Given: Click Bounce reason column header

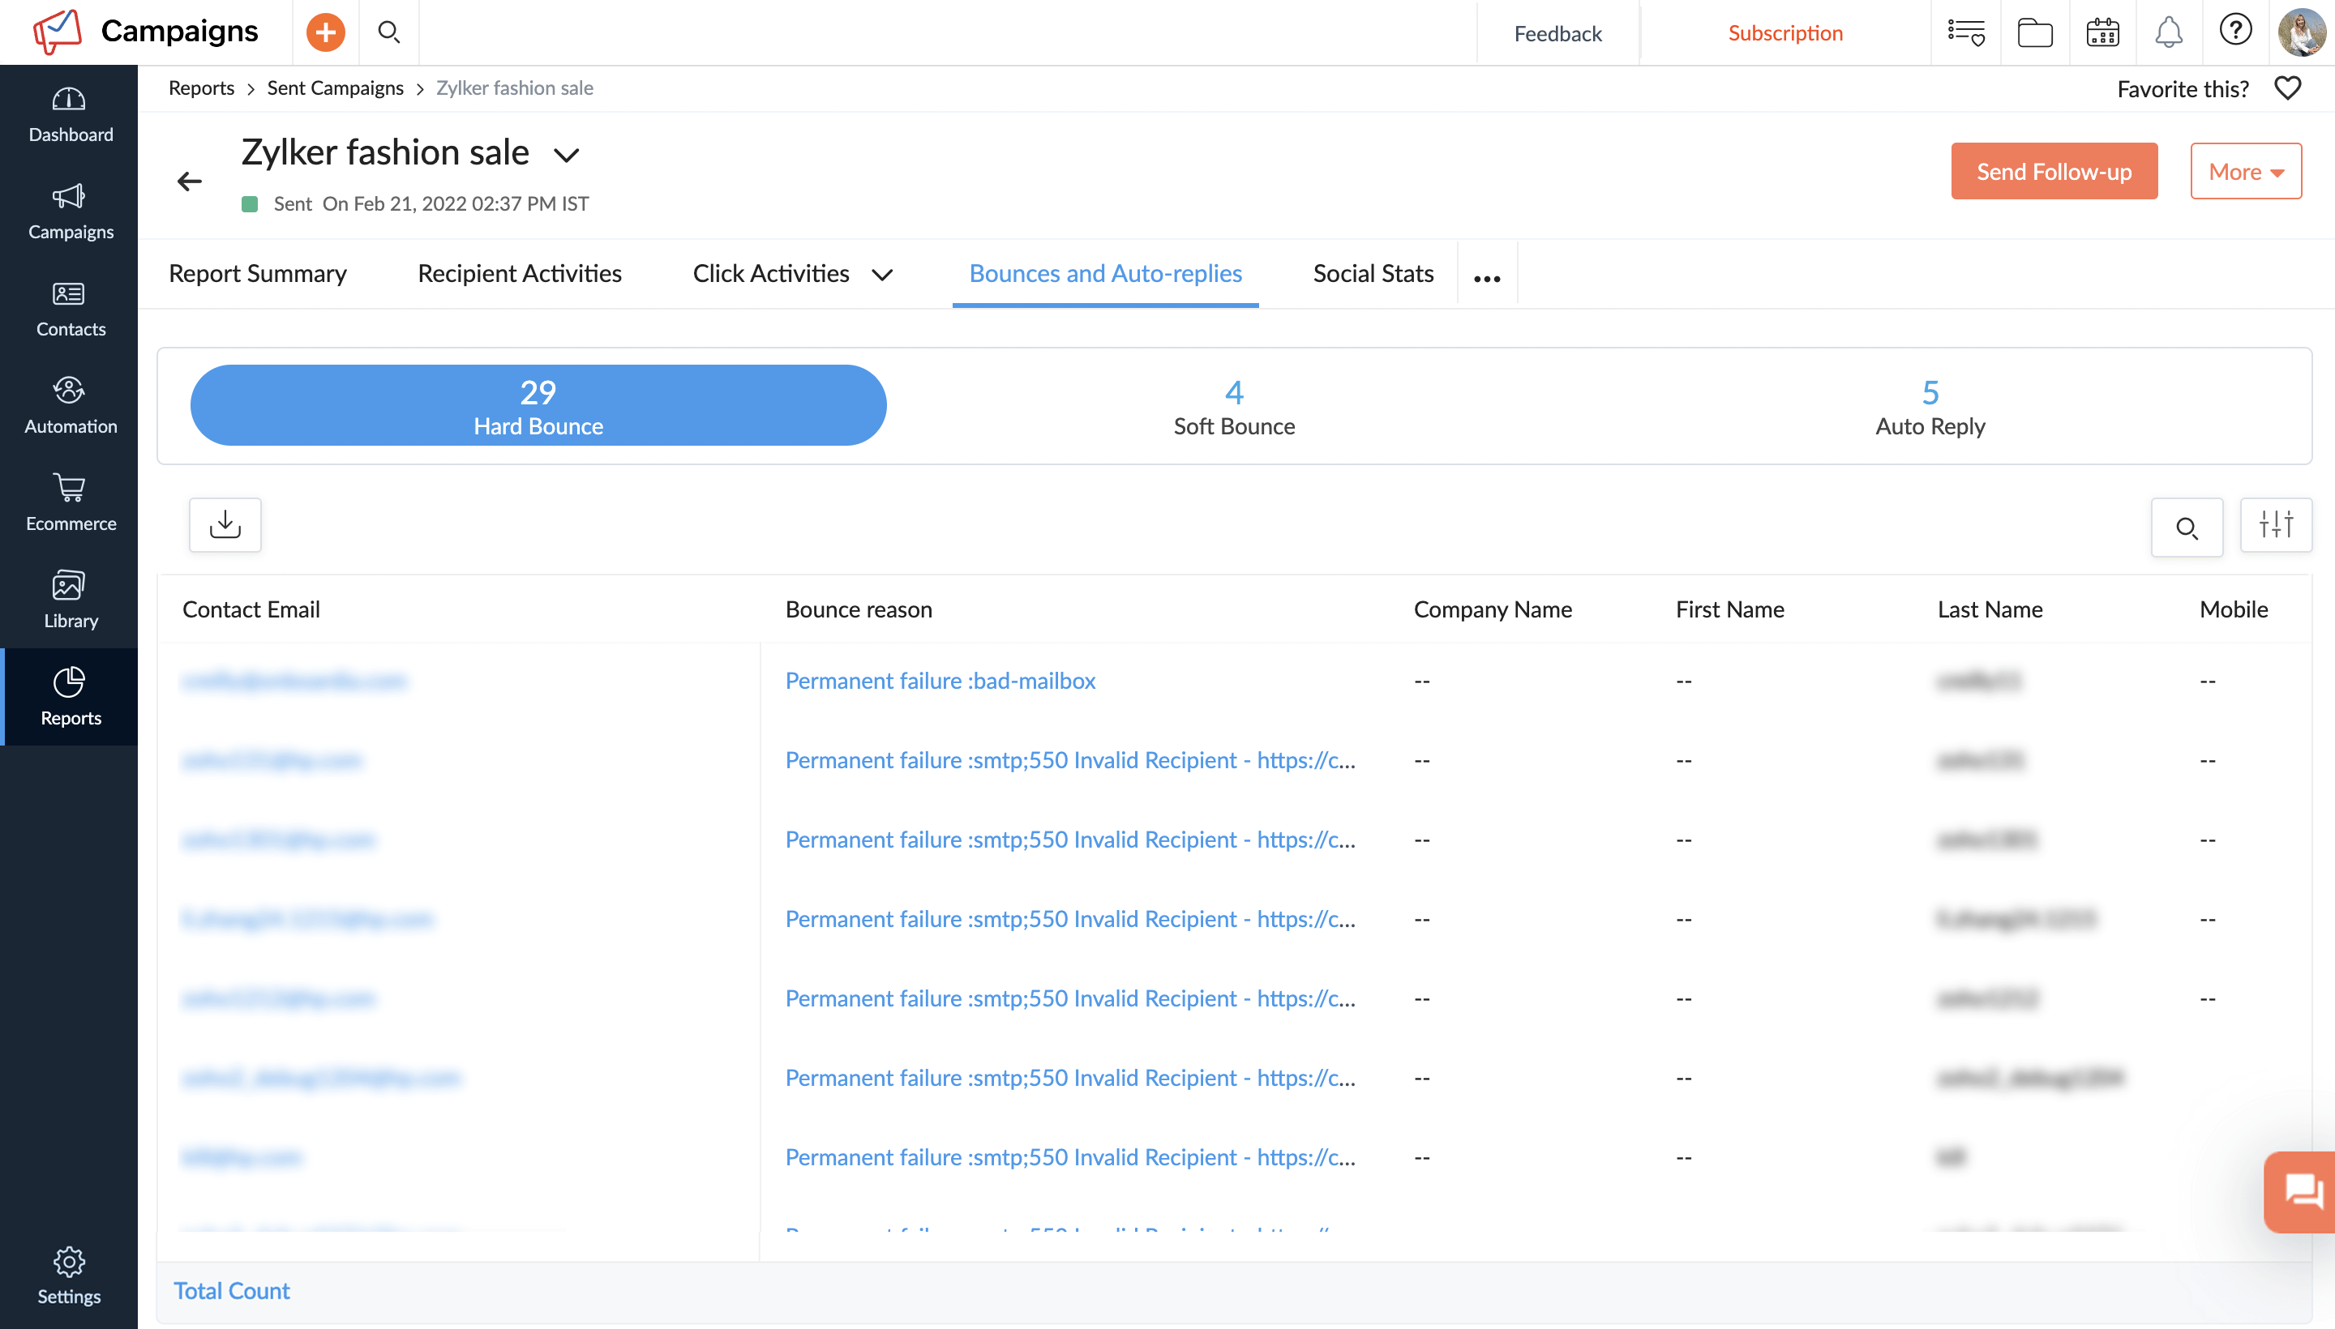Looking at the screenshot, I should [859, 609].
